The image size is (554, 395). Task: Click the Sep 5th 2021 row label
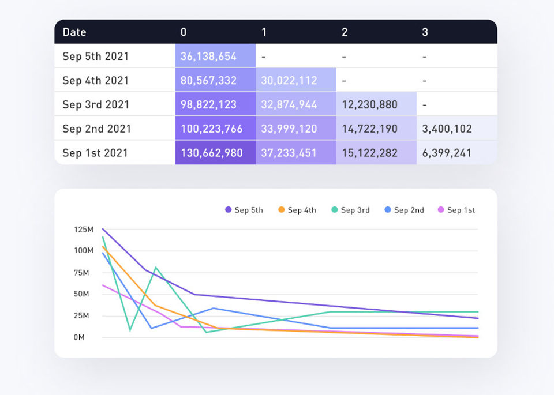pyautogui.click(x=96, y=57)
